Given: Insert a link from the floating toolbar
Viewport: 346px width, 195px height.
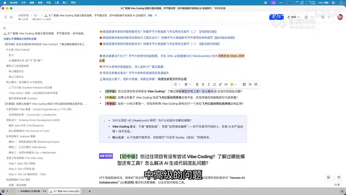Looking at the screenshot, I should click(x=220, y=84).
